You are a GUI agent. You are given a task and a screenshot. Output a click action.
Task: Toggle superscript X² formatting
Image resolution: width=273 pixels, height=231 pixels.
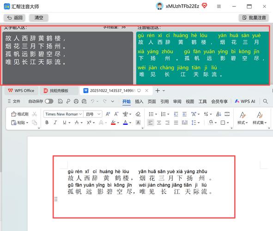89,122
